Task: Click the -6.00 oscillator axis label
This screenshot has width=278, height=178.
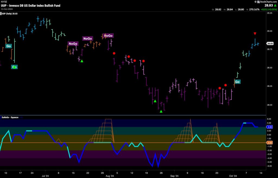Action: point(269,166)
